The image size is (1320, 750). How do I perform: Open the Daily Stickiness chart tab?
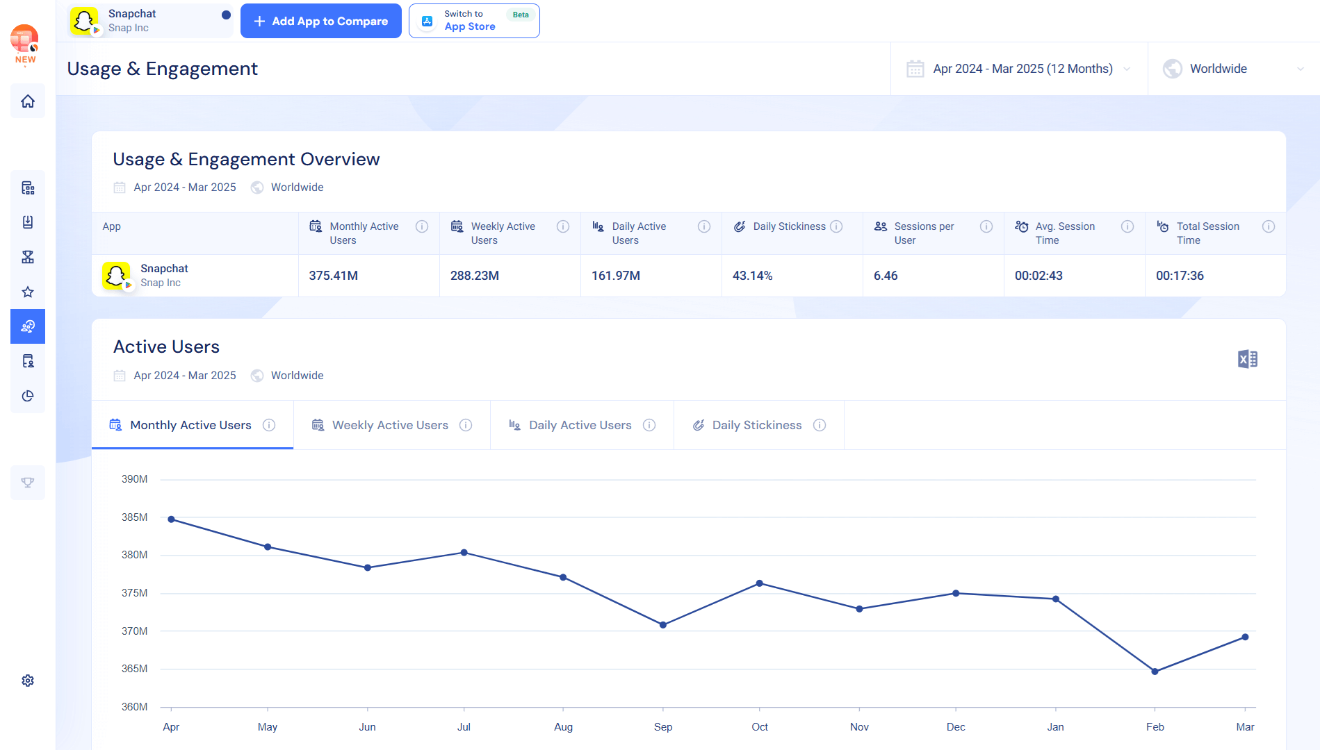(x=758, y=425)
